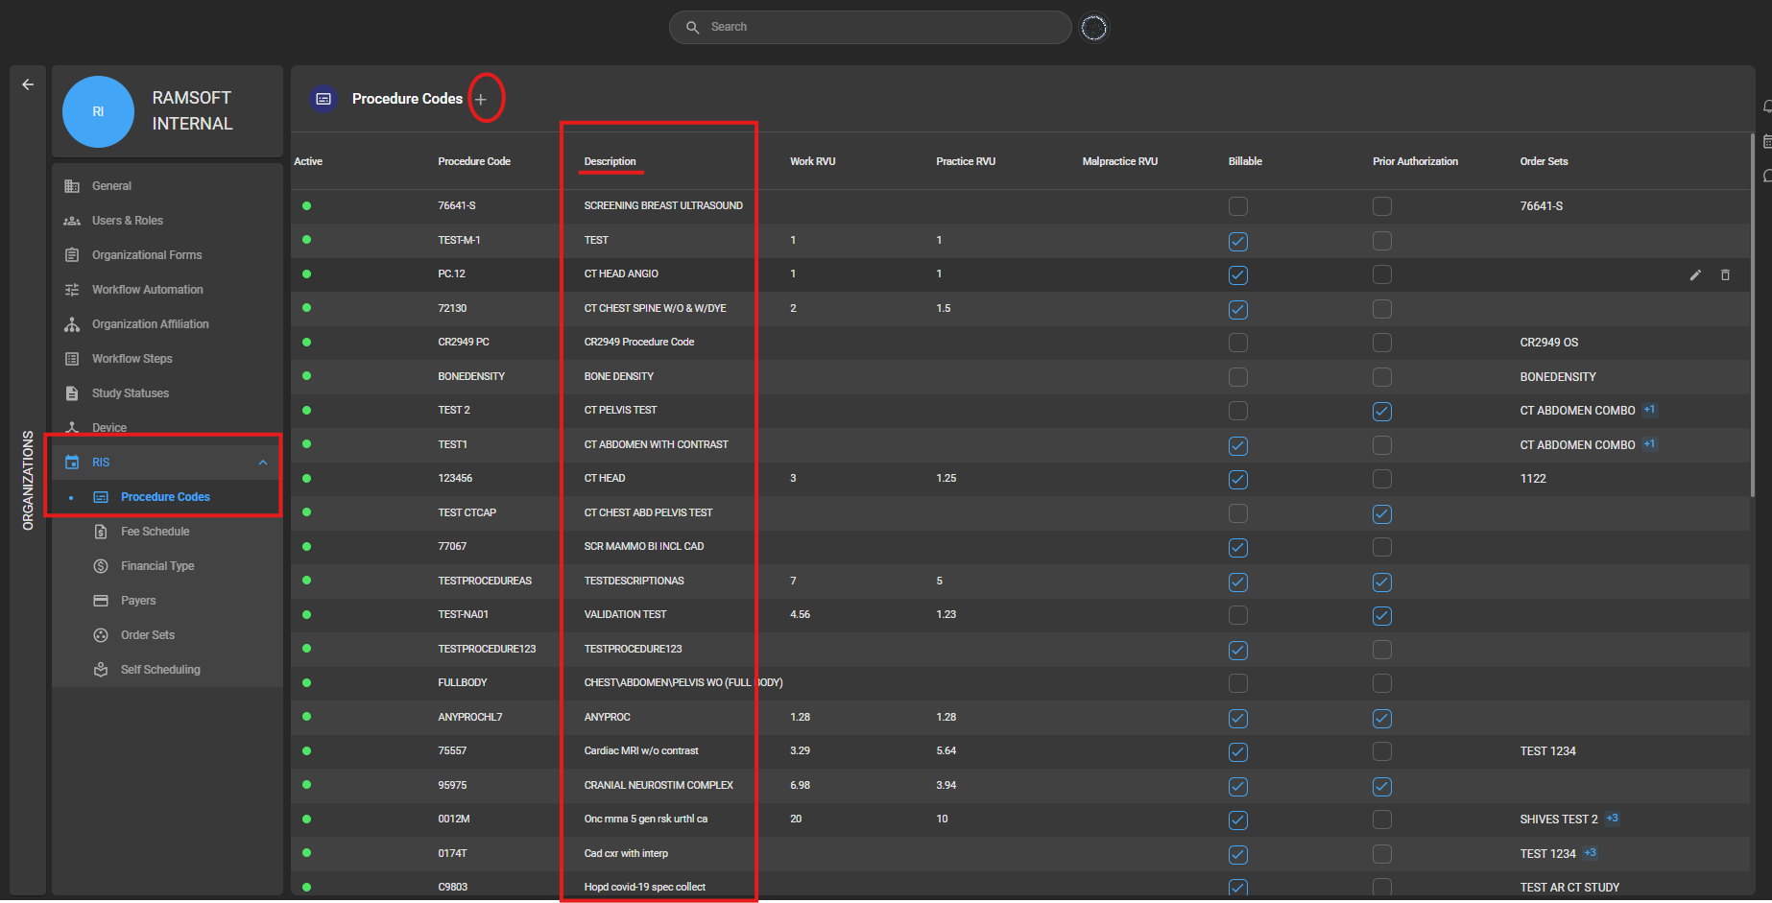Viewport: 1772px width, 903px height.
Task: Collapse the RIS section chevron
Action: click(x=262, y=462)
